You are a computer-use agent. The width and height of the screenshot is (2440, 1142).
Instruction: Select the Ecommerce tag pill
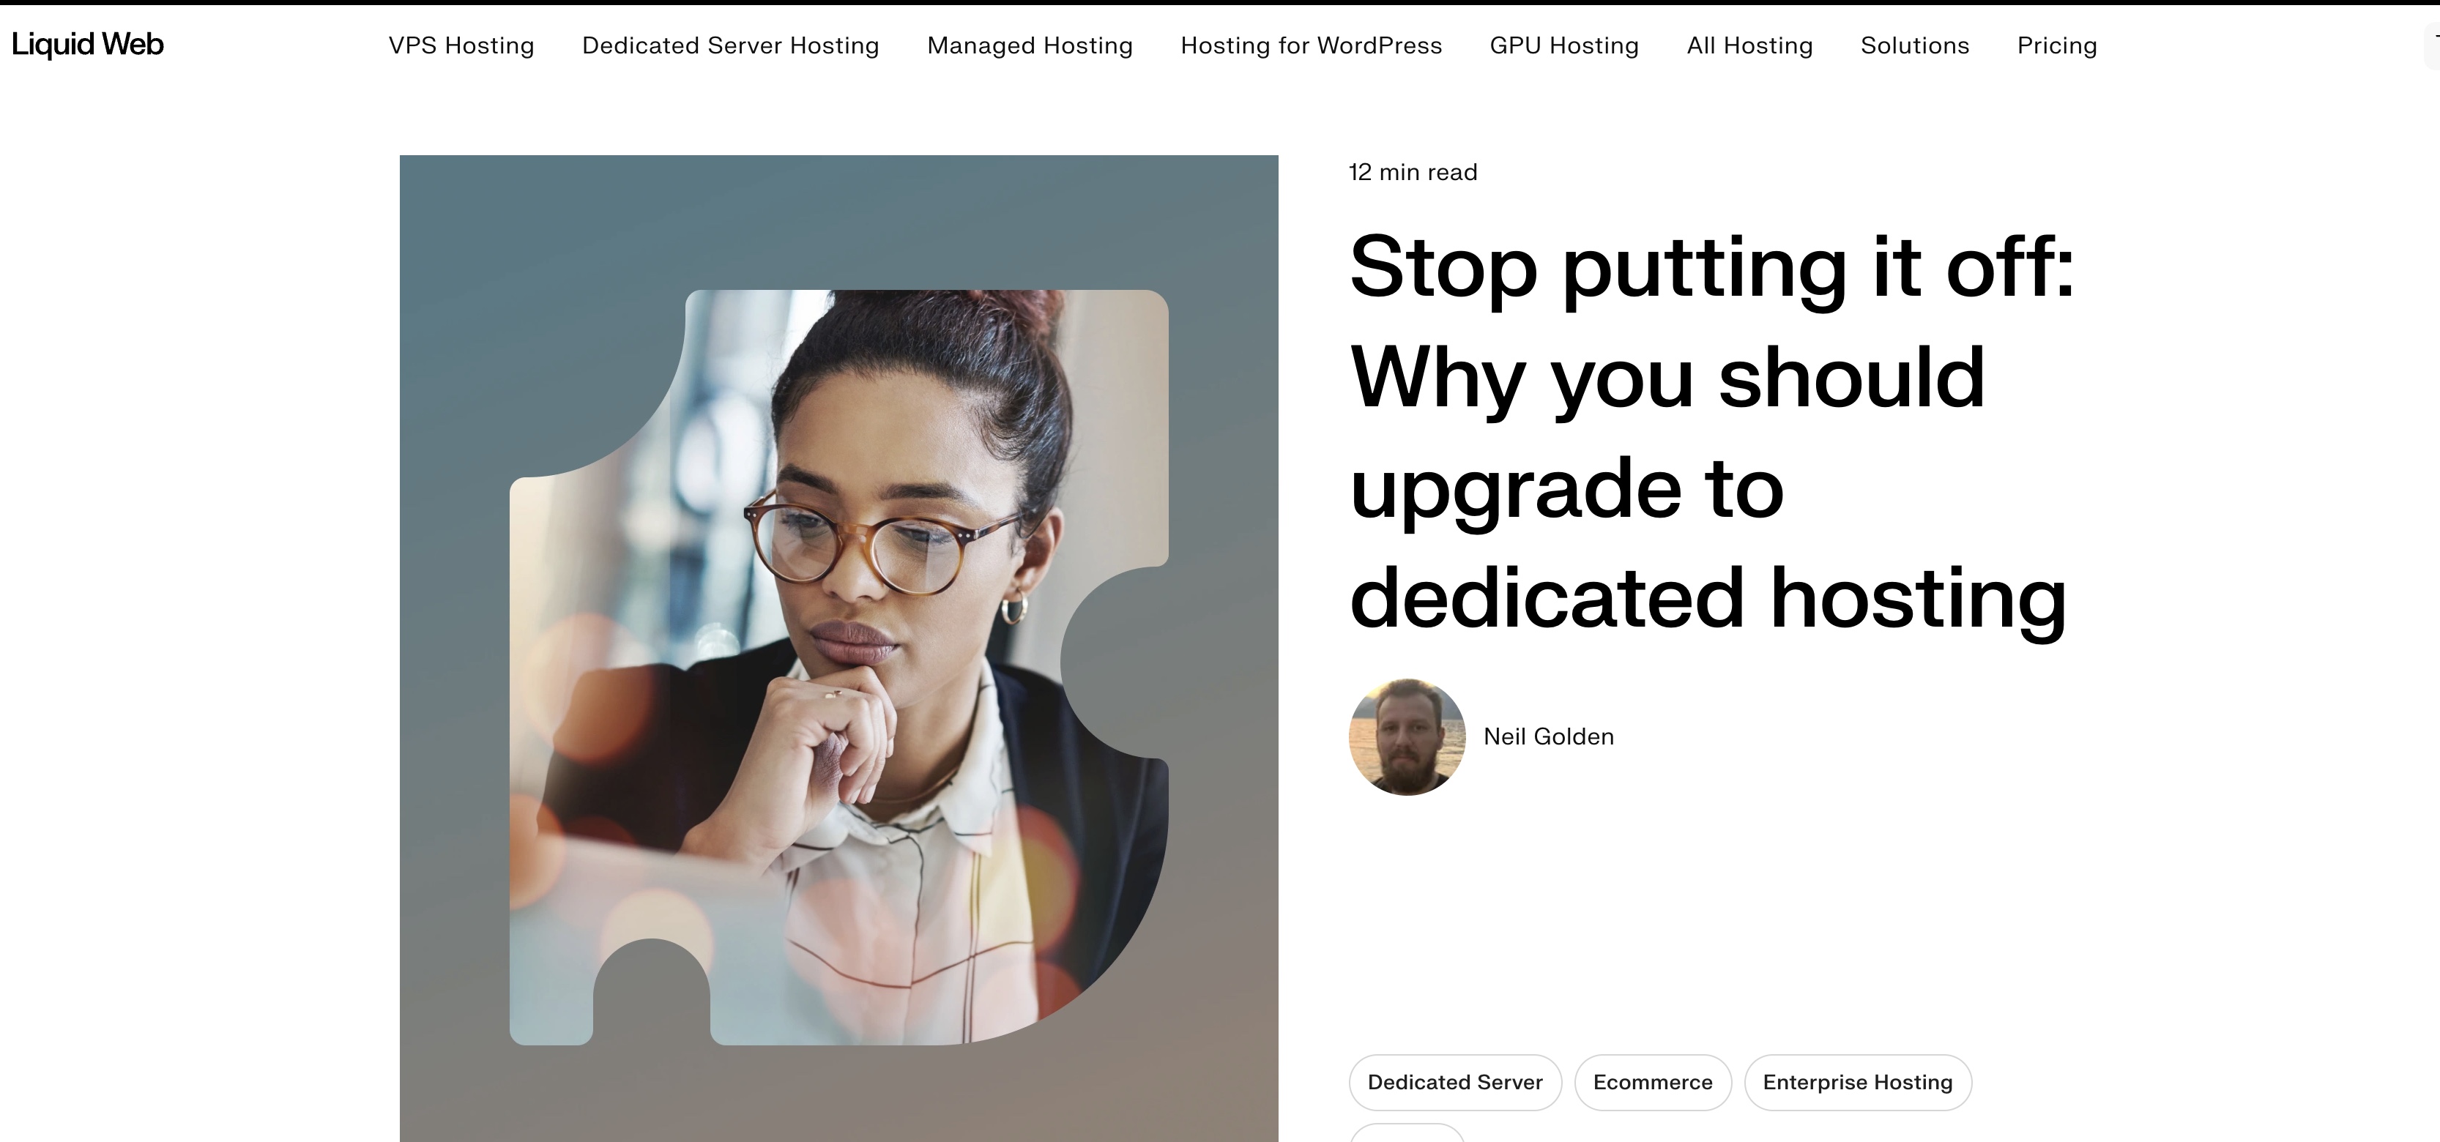point(1652,1083)
